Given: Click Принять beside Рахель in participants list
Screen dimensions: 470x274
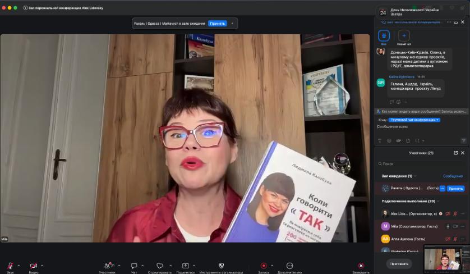Looking at the screenshot, I should [455, 189].
